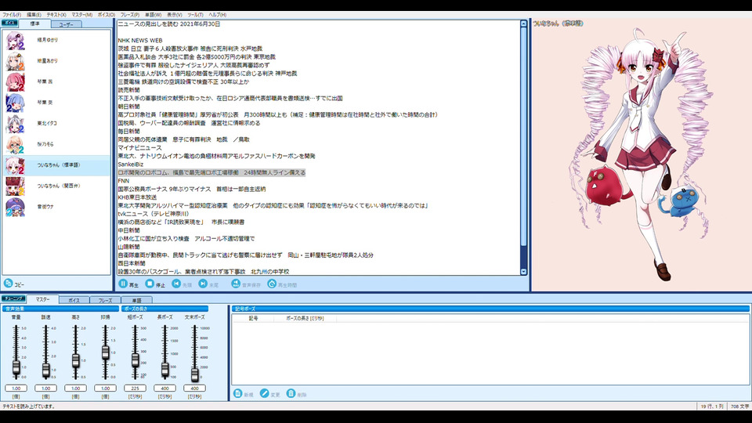Click the 再生時間 playback time icon
This screenshot has width=752, height=423.
point(272,284)
